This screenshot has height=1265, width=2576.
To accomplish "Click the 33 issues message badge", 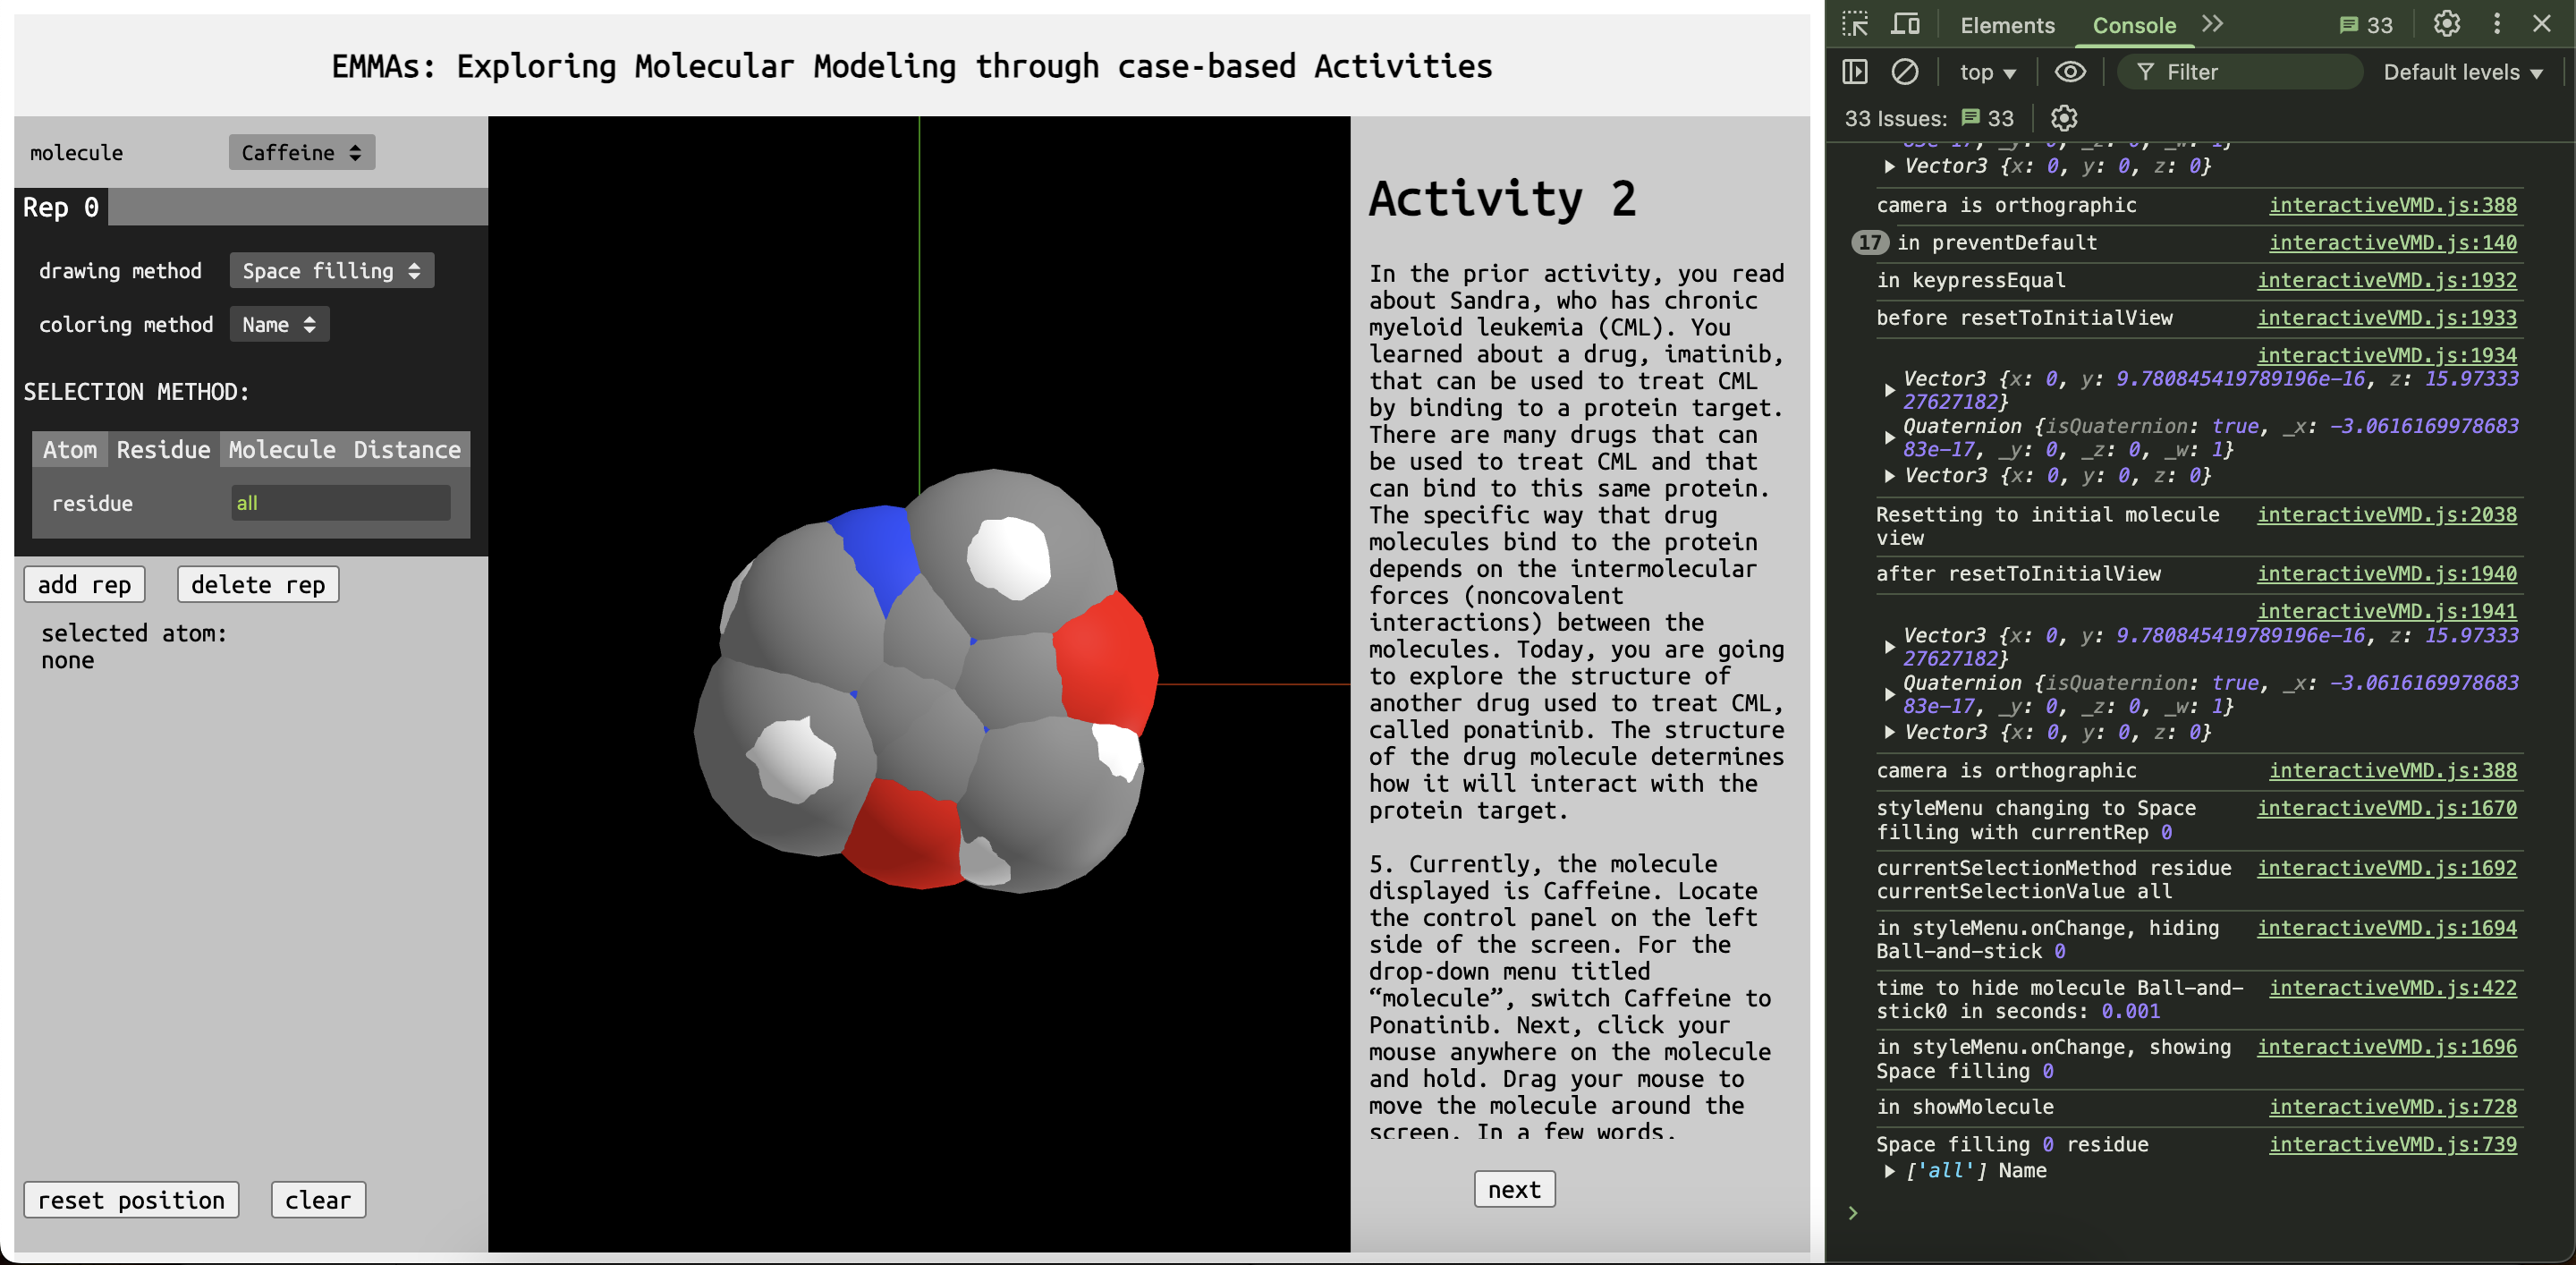I will coord(2366,25).
